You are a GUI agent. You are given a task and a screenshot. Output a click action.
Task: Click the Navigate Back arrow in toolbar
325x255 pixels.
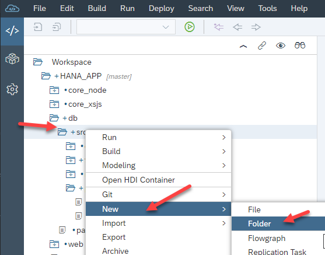pyautogui.click(x=237, y=27)
